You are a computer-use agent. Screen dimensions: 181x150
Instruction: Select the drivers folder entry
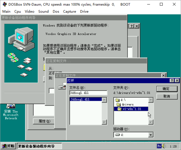131,104
